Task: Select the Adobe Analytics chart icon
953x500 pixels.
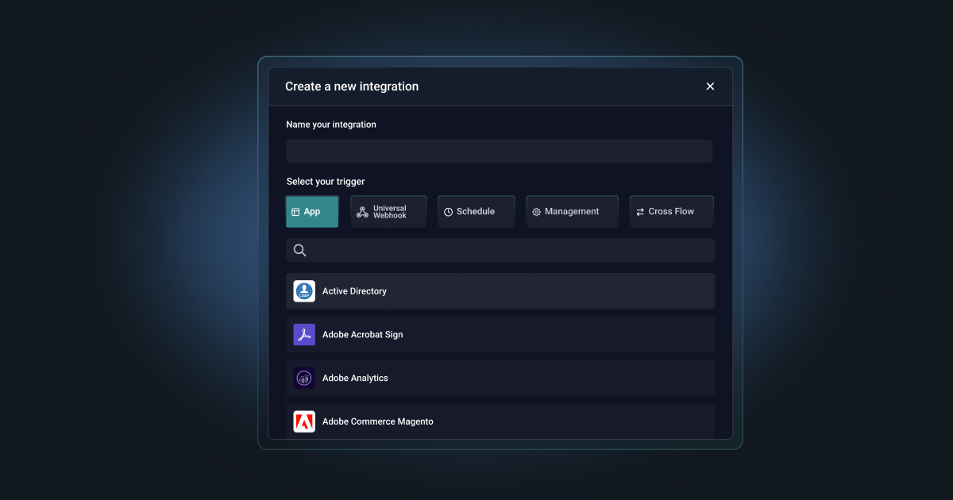Action: click(304, 378)
